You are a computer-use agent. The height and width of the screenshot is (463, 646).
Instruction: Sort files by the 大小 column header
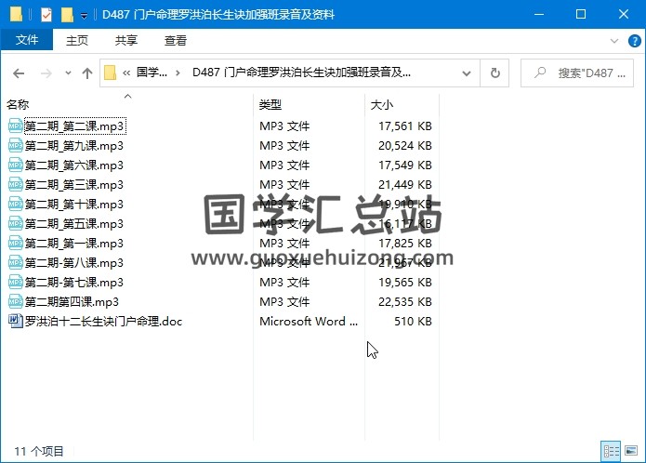(x=382, y=105)
